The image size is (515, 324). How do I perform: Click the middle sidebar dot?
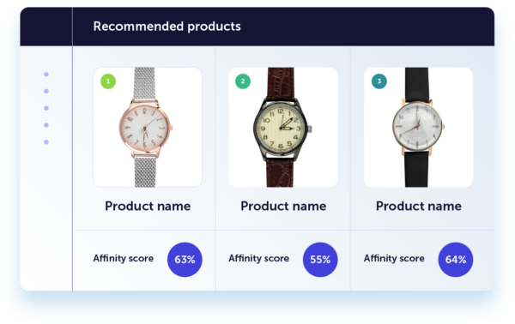[x=46, y=108]
